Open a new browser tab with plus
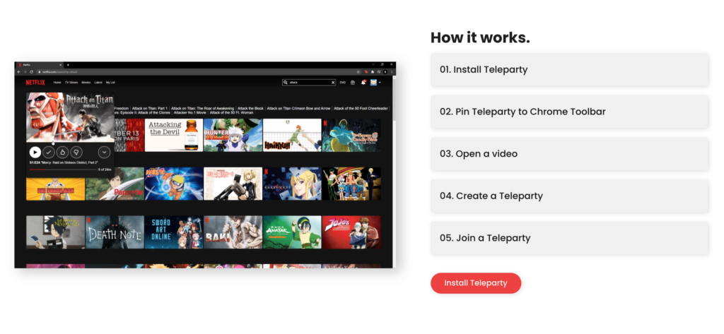This screenshot has width=724, height=334. [68, 64]
